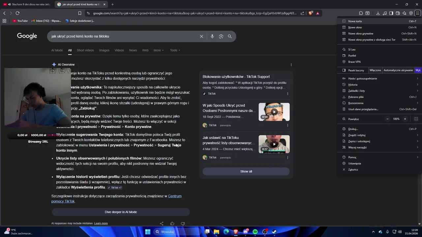Open Ustawienia from the menu

point(380,163)
